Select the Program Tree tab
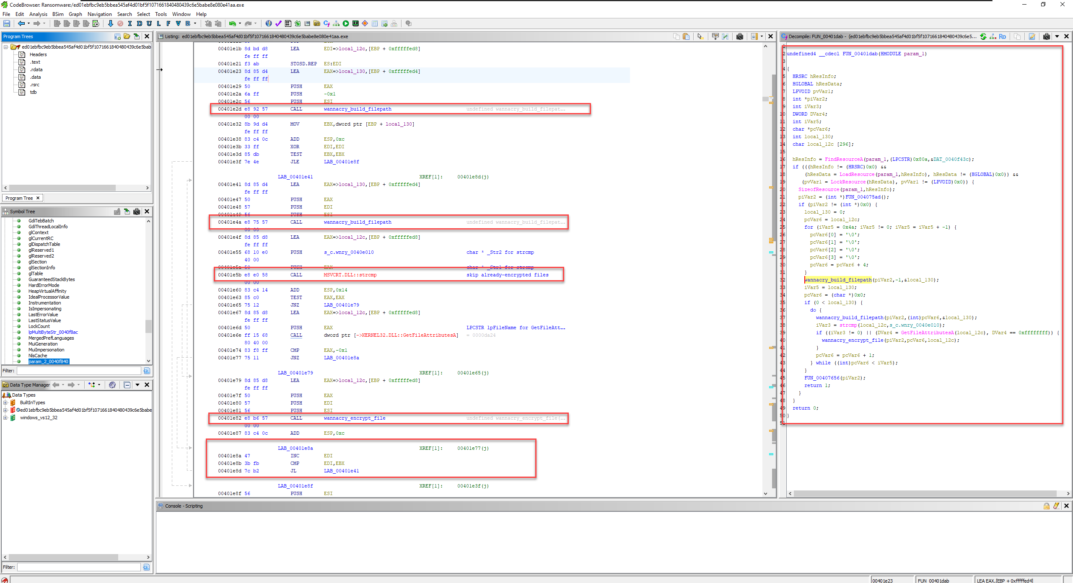The image size is (1073, 583). (19, 198)
